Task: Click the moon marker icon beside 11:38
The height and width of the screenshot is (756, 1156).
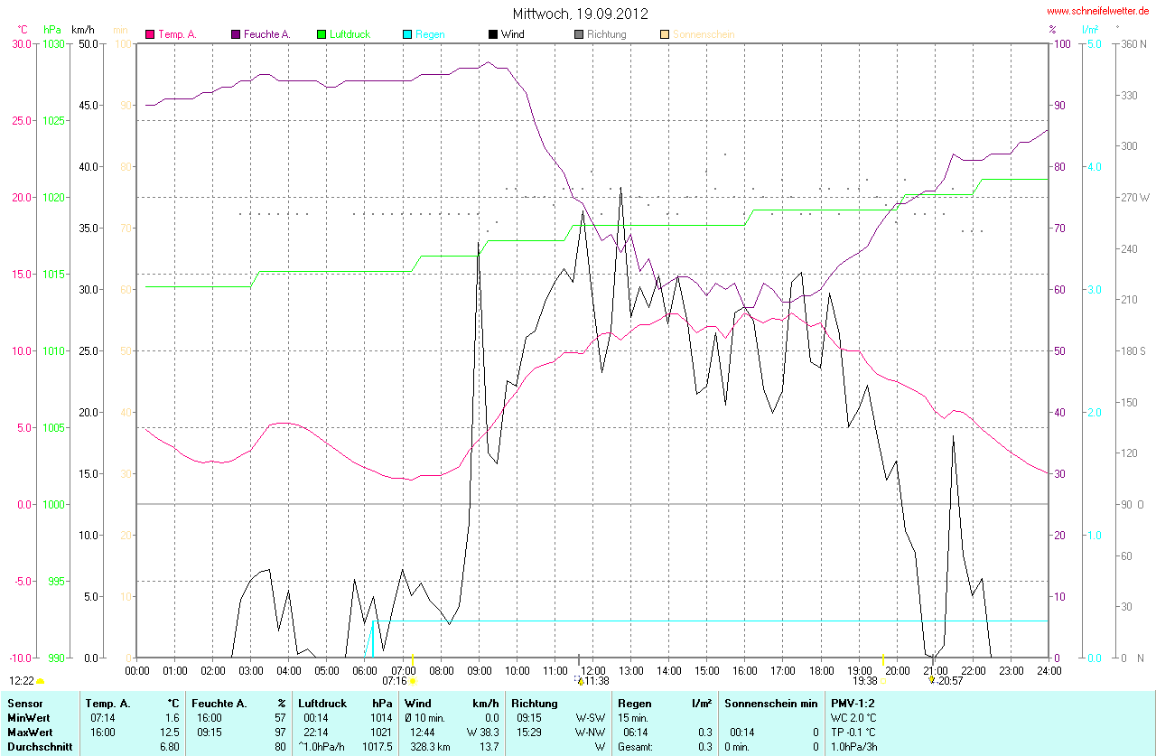Action: point(579,680)
